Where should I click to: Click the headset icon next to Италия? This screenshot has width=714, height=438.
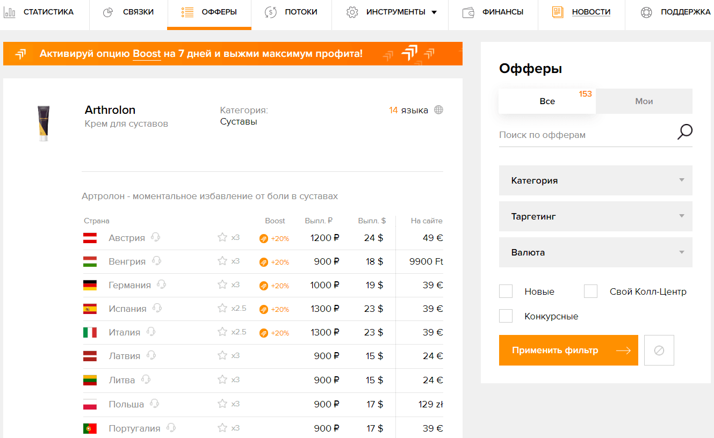pos(151,332)
